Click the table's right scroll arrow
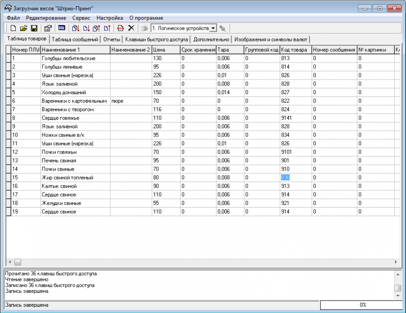 396,262
